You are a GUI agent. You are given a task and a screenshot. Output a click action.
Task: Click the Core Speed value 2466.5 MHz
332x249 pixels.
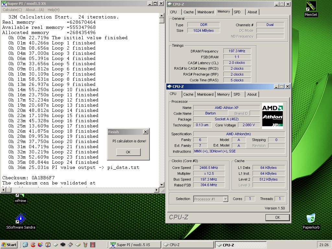coord(209,168)
